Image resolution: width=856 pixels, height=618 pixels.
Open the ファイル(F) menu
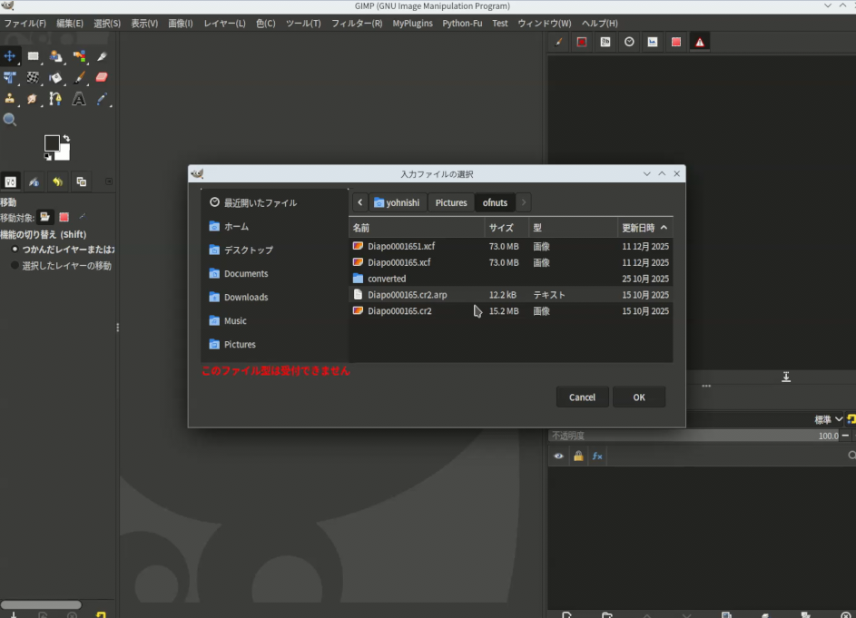(x=25, y=24)
